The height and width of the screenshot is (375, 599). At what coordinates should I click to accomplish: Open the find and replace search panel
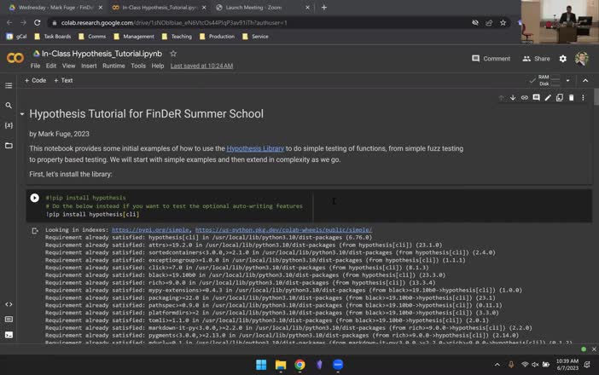click(9, 106)
